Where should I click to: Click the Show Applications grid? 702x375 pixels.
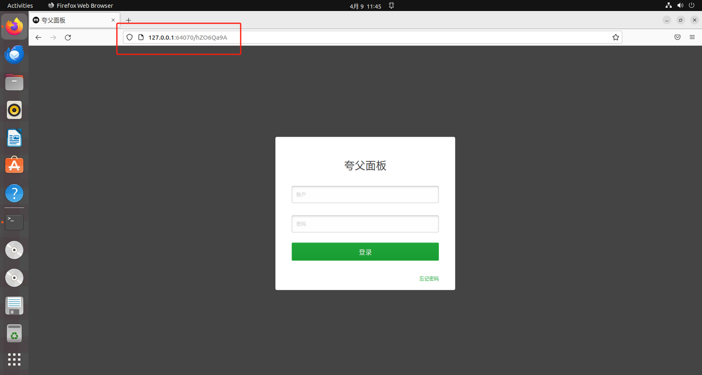point(14,359)
